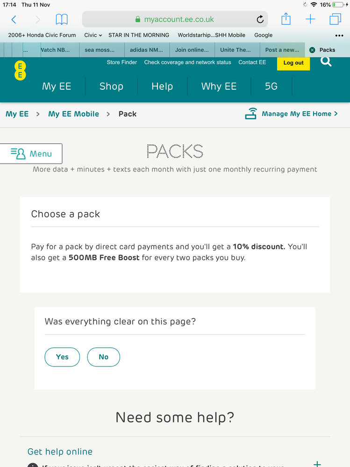This screenshot has height=467, width=350.
Task: Tap the Safari share icon
Action: pyautogui.click(x=286, y=19)
